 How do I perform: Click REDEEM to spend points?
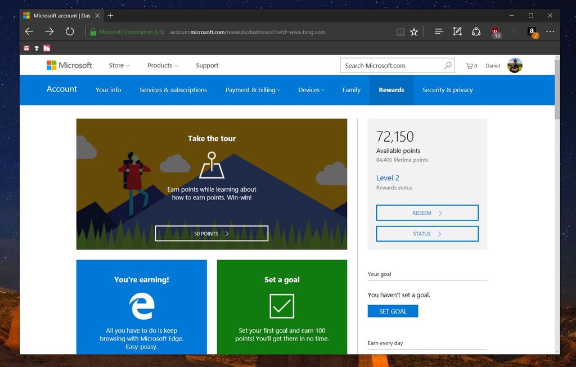(x=427, y=212)
